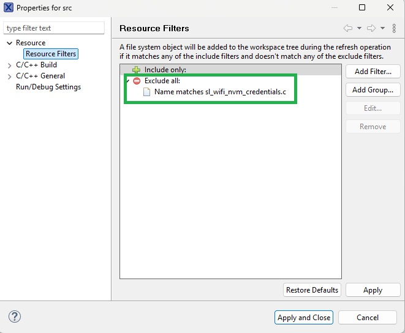This screenshot has height=333, width=405.
Task: Focus the type filter text field
Action: (54, 28)
